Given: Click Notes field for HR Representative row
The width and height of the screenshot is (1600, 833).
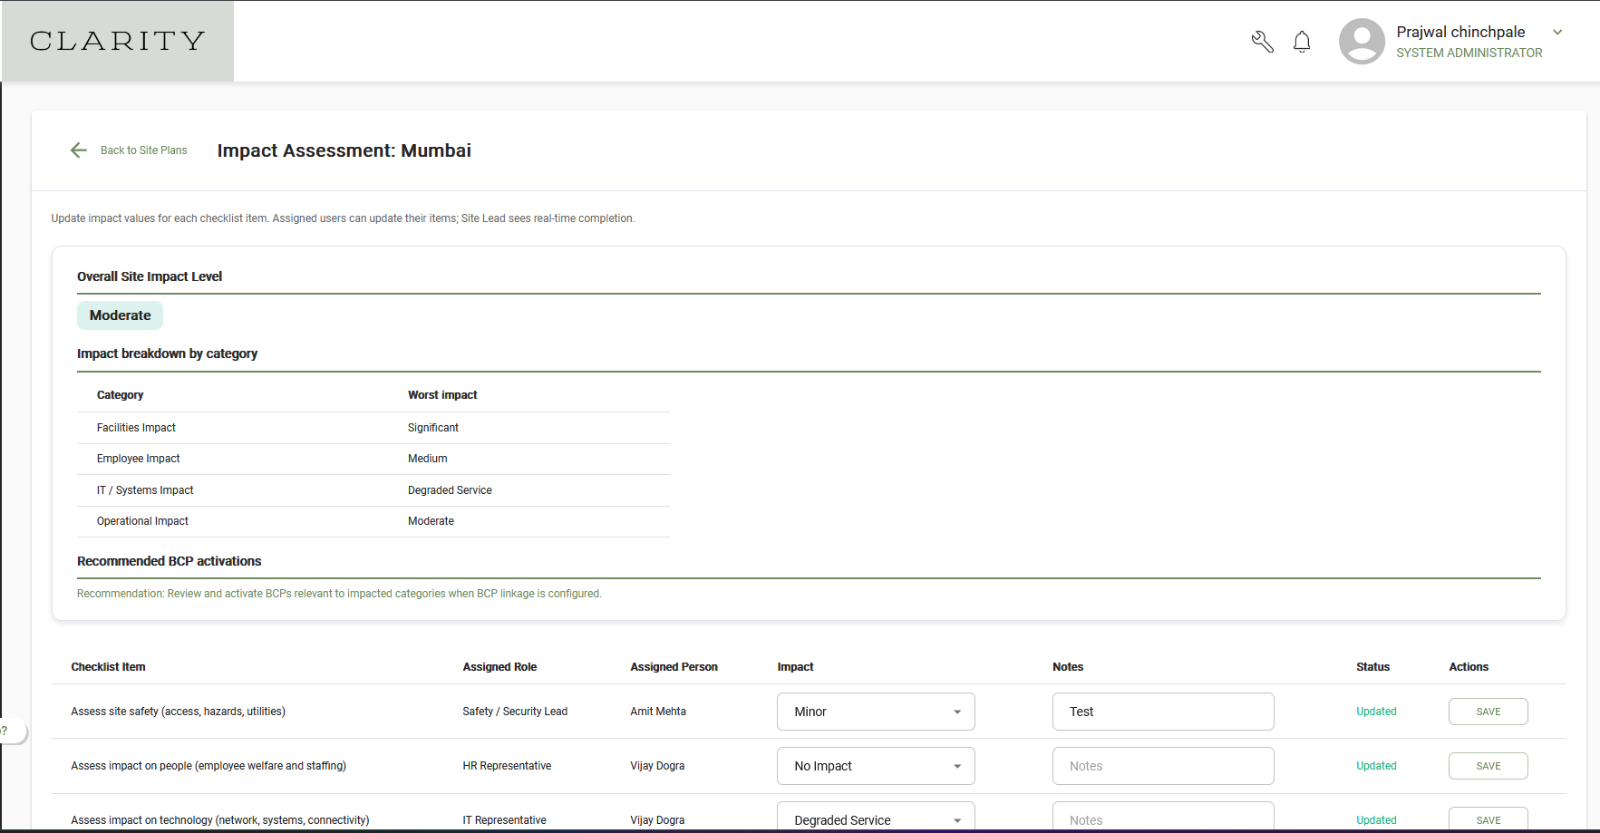Looking at the screenshot, I should pyautogui.click(x=1163, y=766).
